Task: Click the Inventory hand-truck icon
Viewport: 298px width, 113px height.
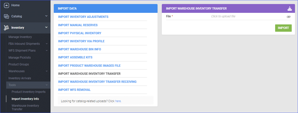Action: [7, 28]
